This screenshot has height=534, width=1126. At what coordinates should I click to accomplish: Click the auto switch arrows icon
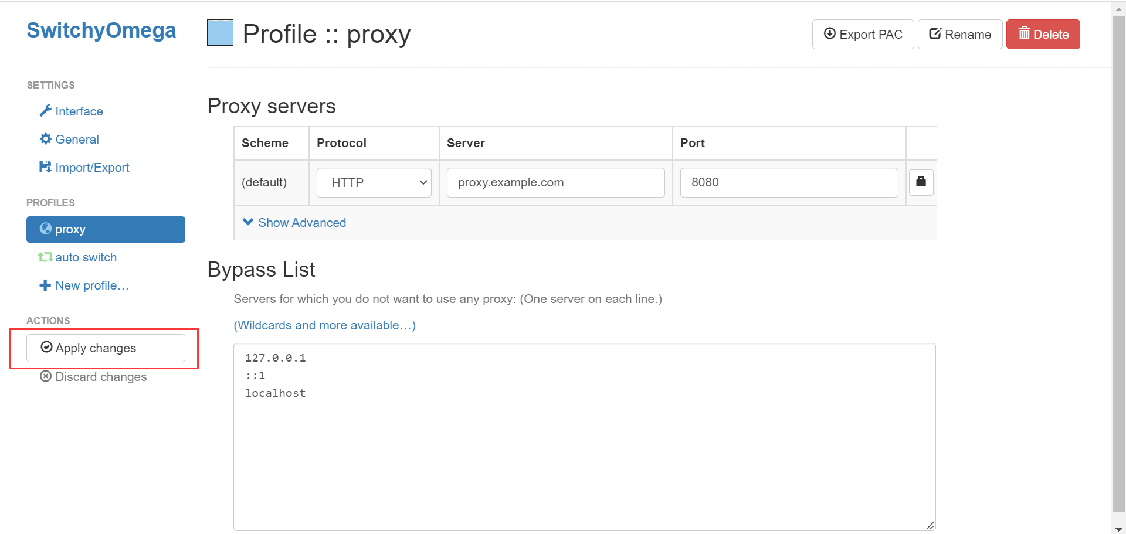[45, 257]
